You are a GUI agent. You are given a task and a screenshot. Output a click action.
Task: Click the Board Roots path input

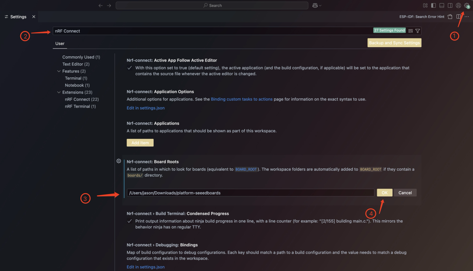(x=251, y=193)
